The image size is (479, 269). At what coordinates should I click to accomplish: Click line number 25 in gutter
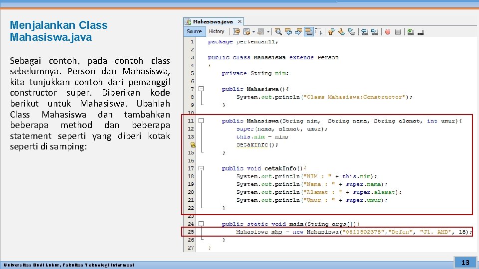191,232
